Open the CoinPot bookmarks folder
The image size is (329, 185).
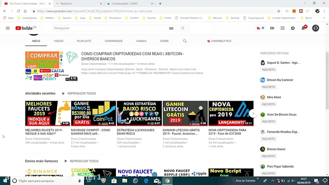132,18
